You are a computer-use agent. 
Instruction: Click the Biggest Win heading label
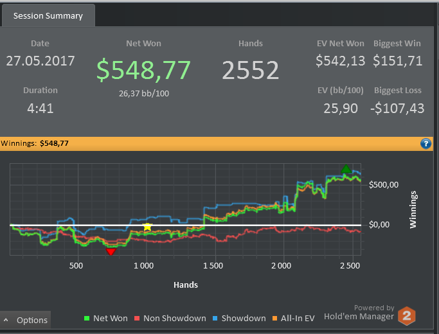point(397,44)
